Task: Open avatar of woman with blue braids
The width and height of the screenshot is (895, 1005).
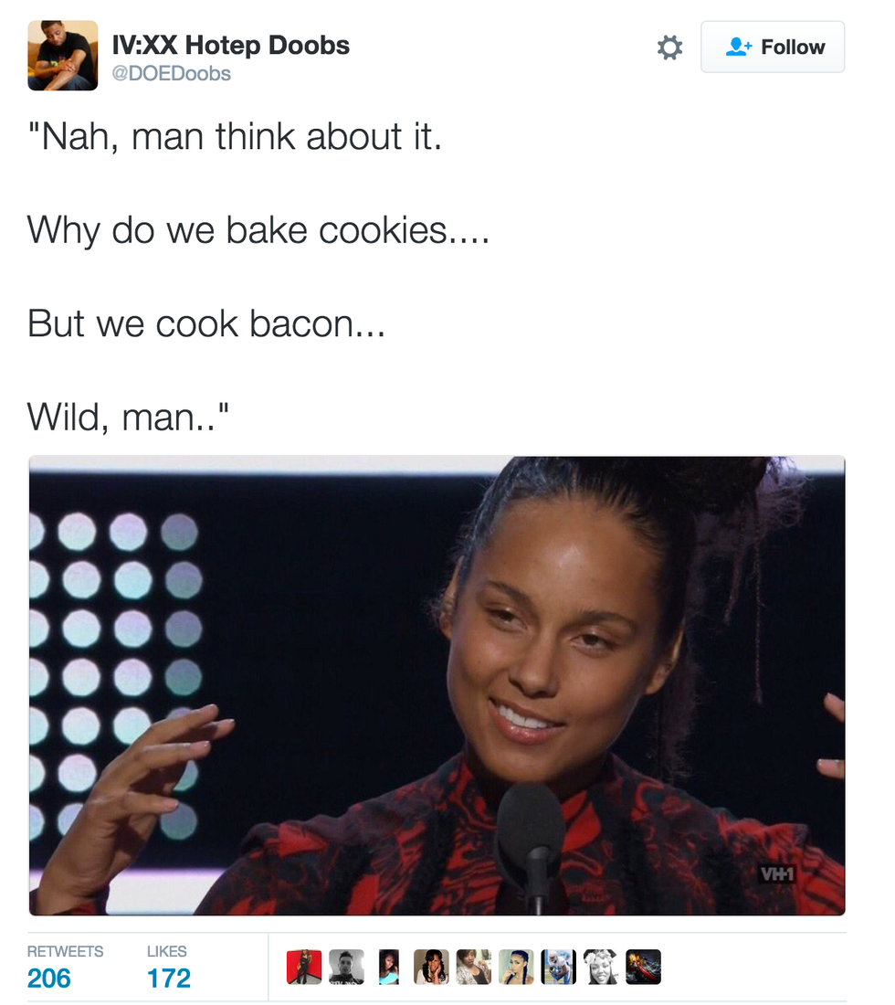Action: (516, 967)
